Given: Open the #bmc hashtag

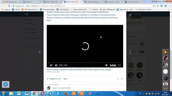Looking at the screenshot, I should tap(49, 20).
